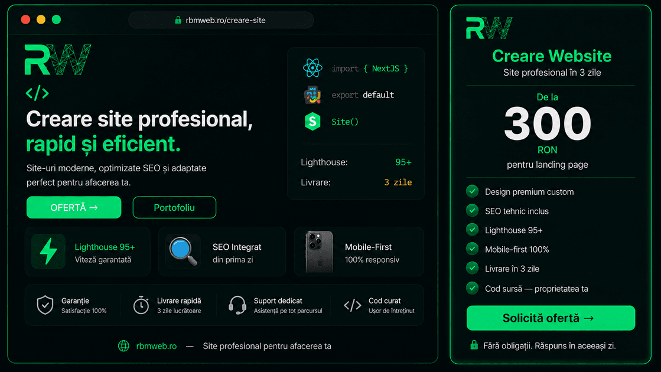Open the rbmweb.ro footer link
This screenshot has width=661, height=372.
pos(157,346)
